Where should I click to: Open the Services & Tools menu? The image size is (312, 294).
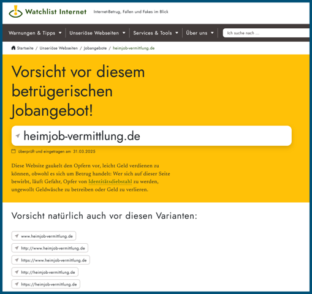click(x=153, y=33)
